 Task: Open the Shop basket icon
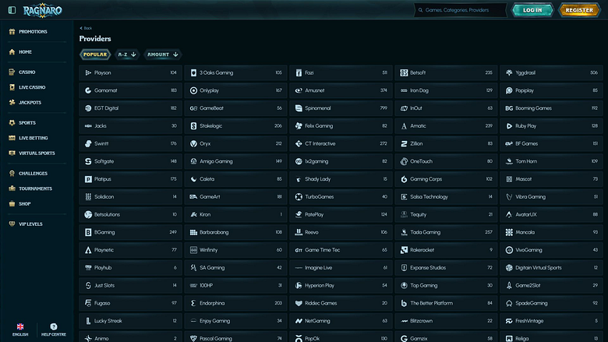pyautogui.click(x=12, y=204)
